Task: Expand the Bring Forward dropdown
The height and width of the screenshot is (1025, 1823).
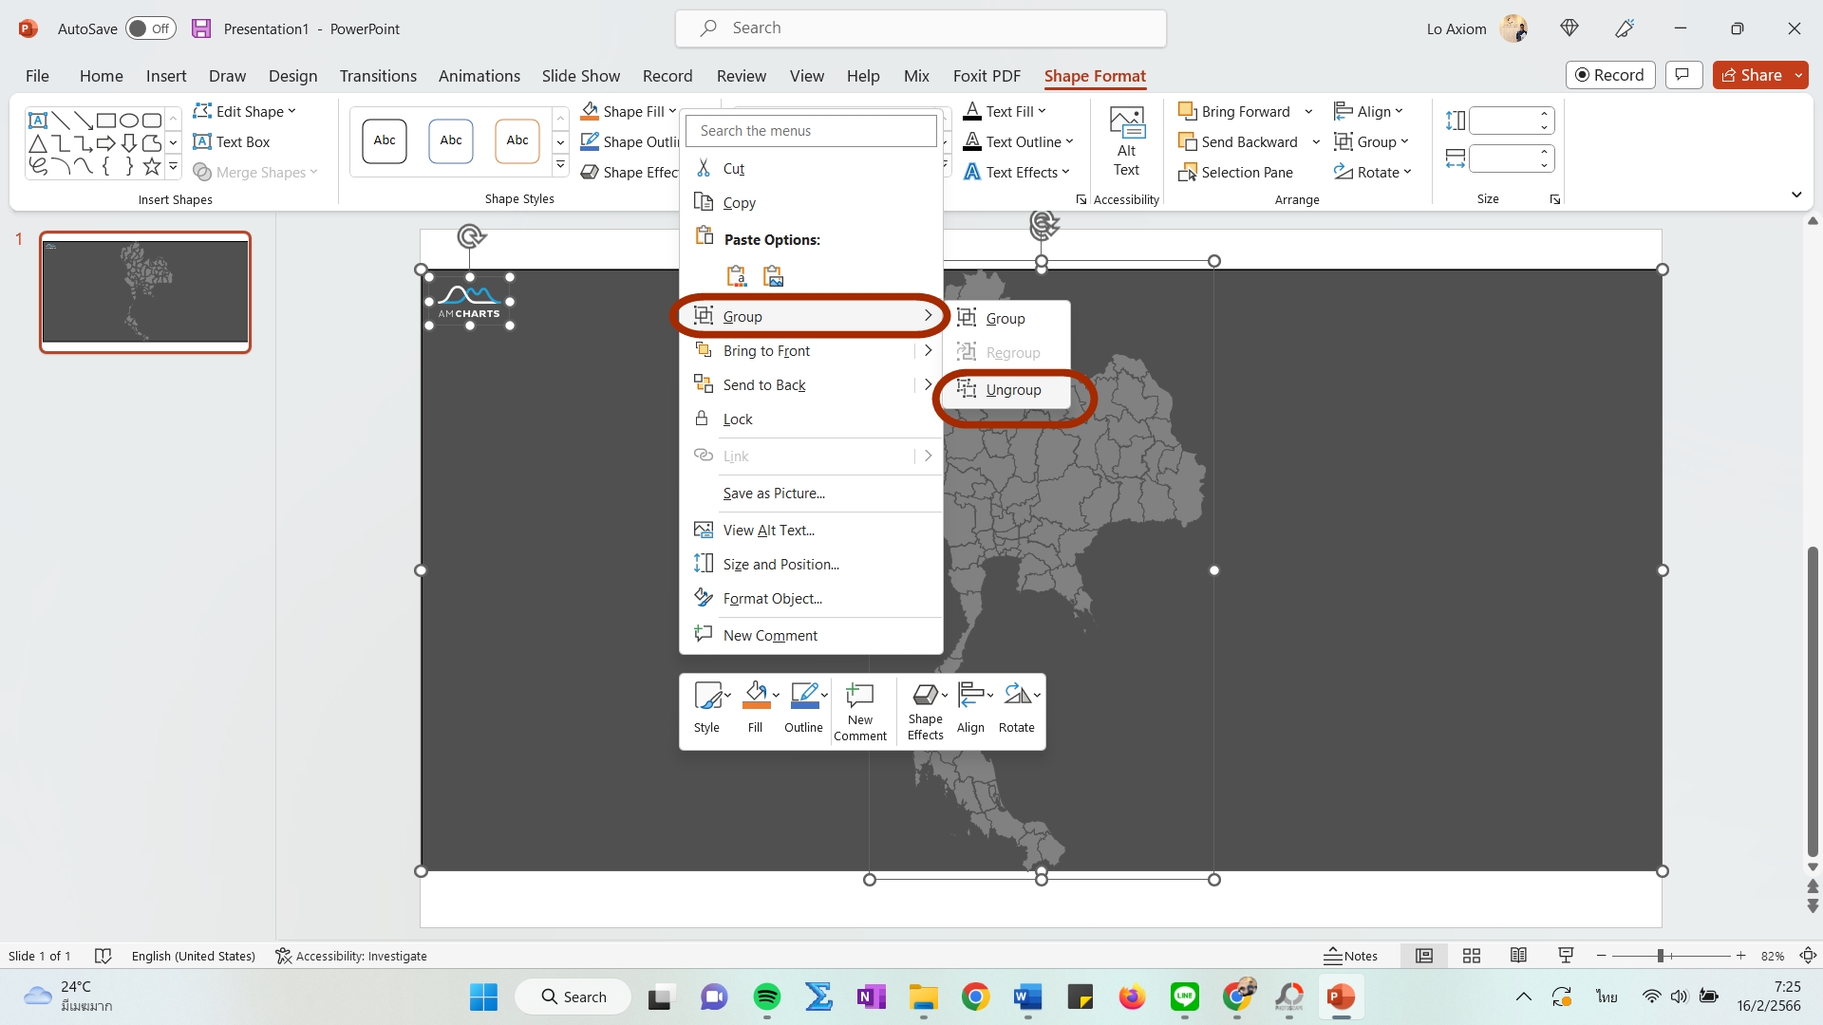Action: coord(1308,111)
